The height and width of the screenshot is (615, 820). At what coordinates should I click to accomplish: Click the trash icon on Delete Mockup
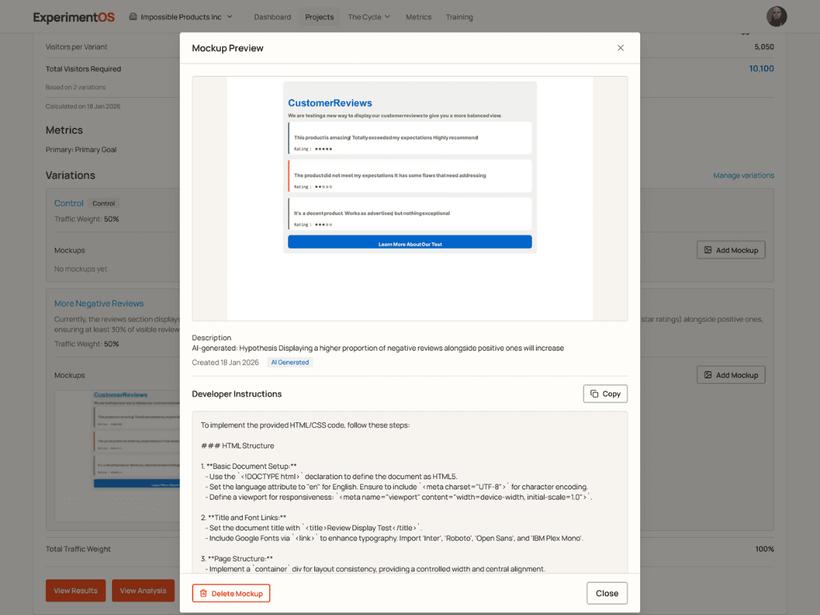(x=203, y=593)
